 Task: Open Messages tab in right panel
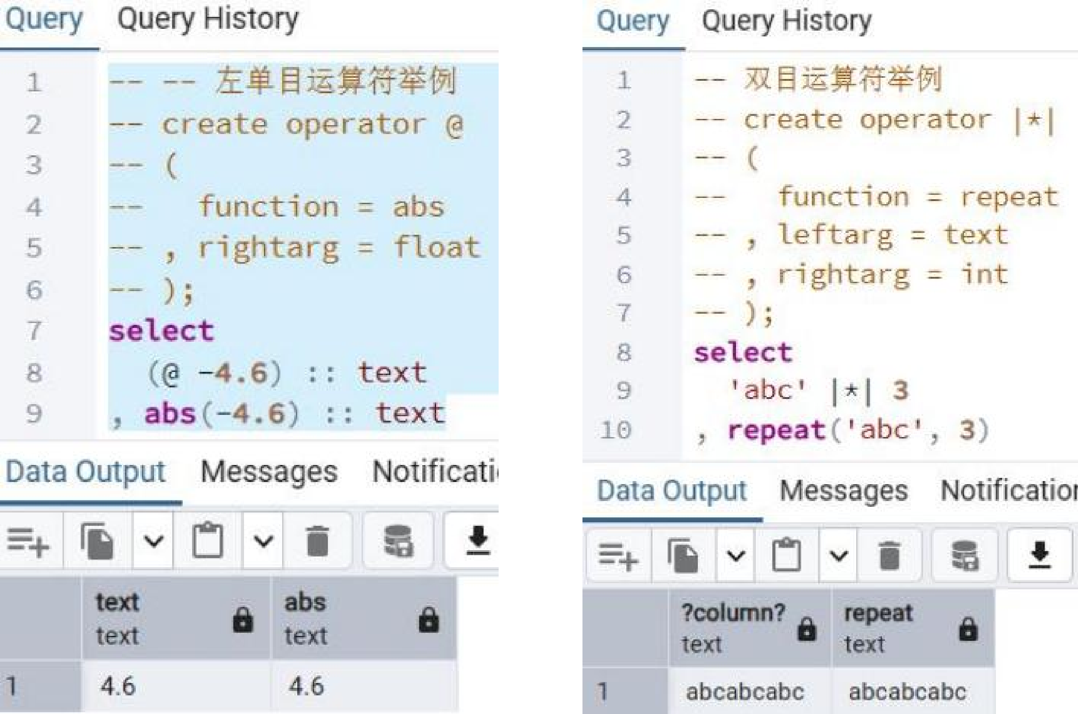pos(844,491)
